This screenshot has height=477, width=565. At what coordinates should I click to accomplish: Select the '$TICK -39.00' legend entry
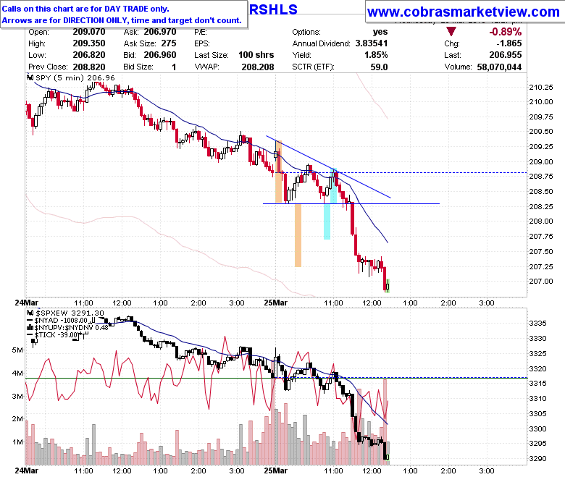point(56,334)
